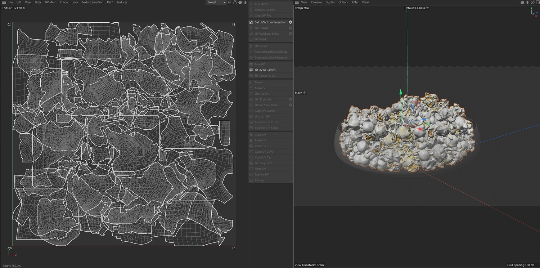Open the Project dropdown in UV editor
The width and height of the screenshot is (540, 268).
(x=216, y=2)
